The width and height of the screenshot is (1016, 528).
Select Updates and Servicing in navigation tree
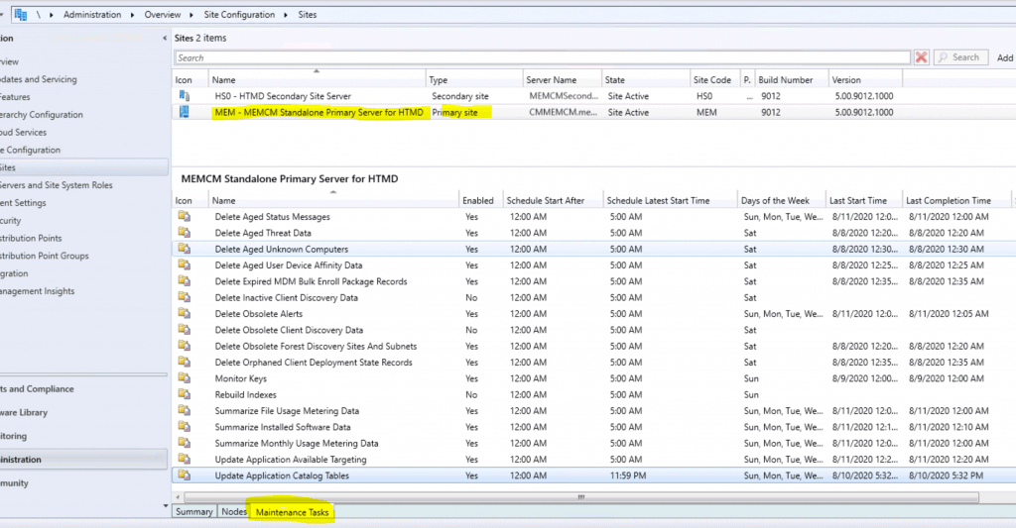[x=39, y=79]
